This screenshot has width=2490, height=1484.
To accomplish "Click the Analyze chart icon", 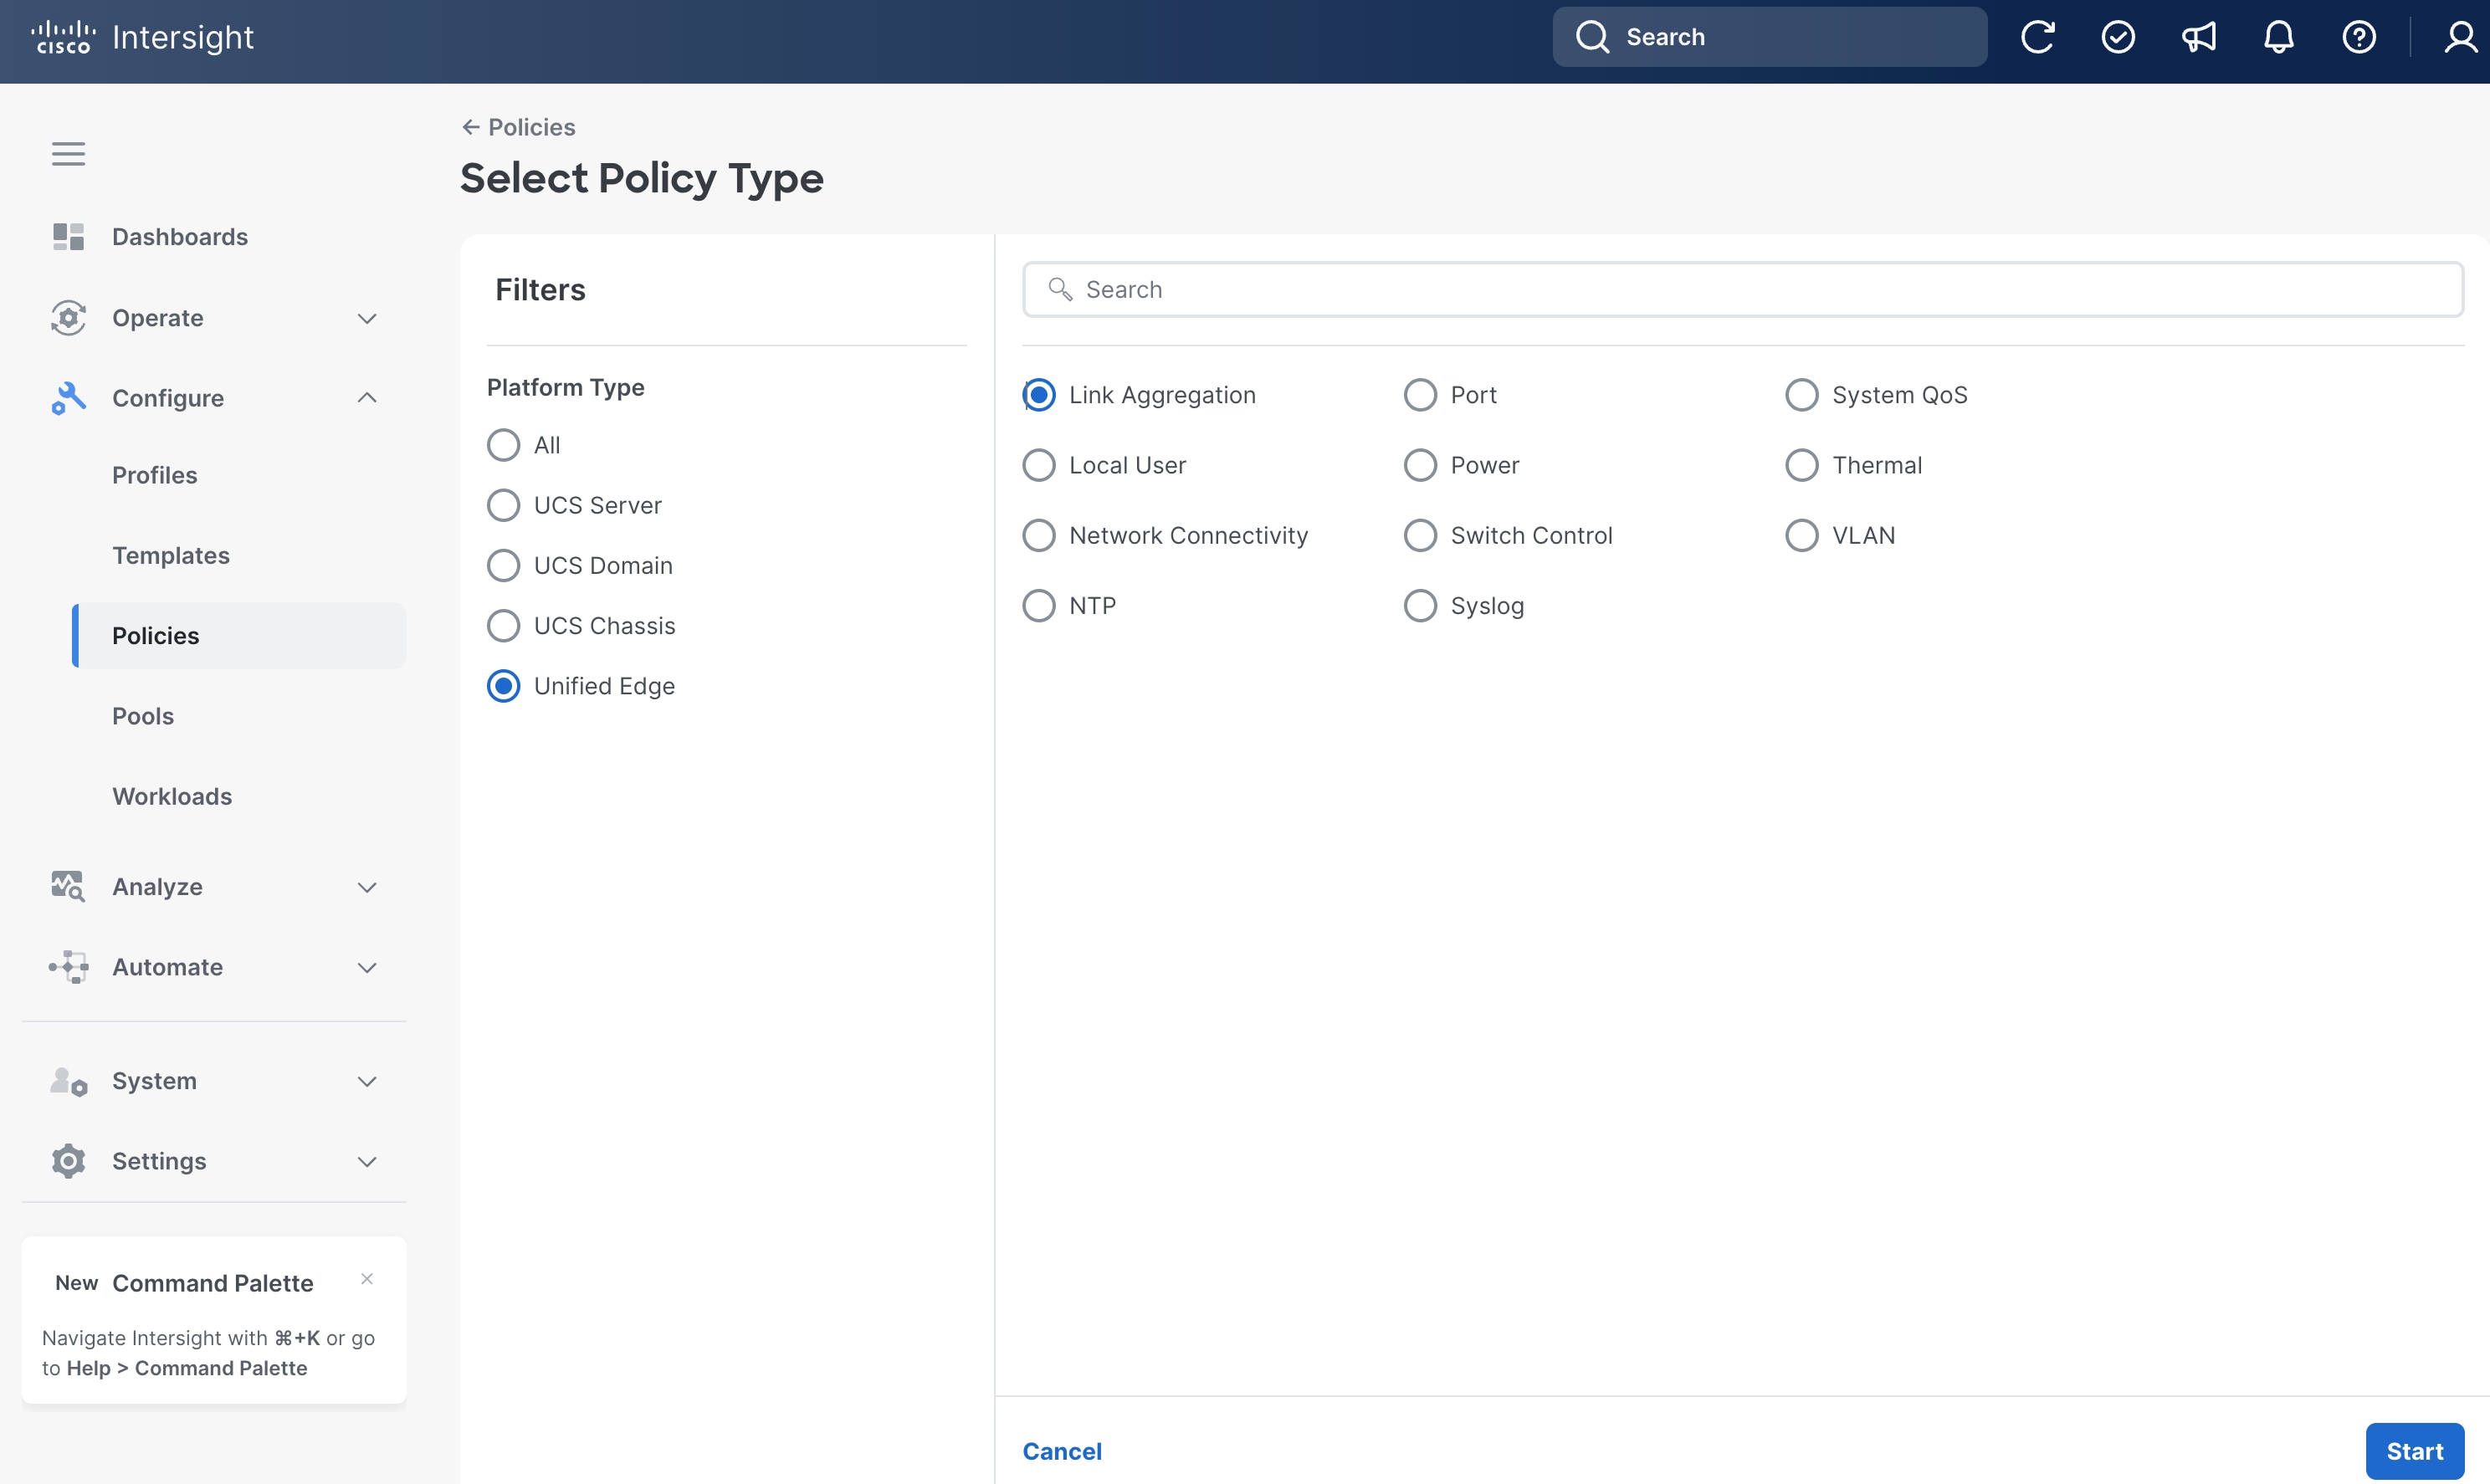I will pos(68,887).
